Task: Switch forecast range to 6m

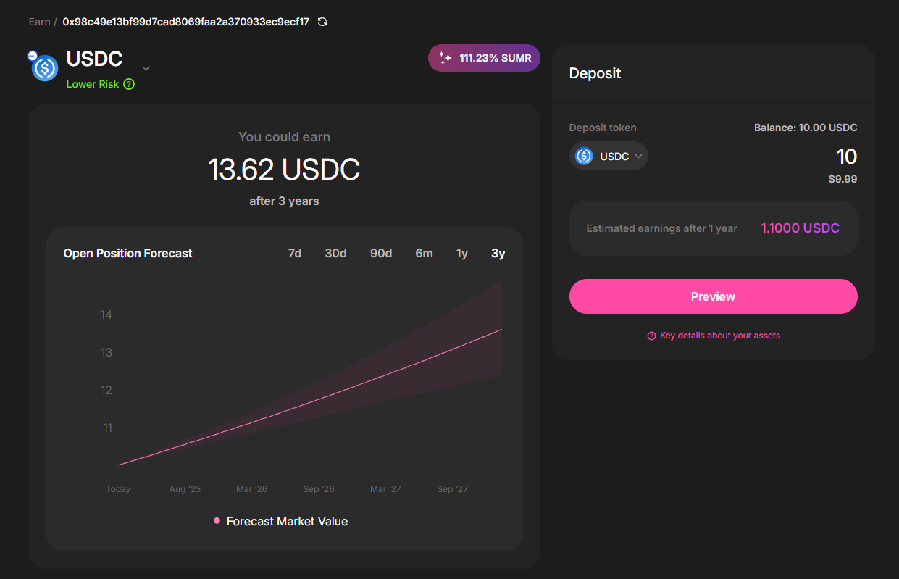Action: click(424, 253)
